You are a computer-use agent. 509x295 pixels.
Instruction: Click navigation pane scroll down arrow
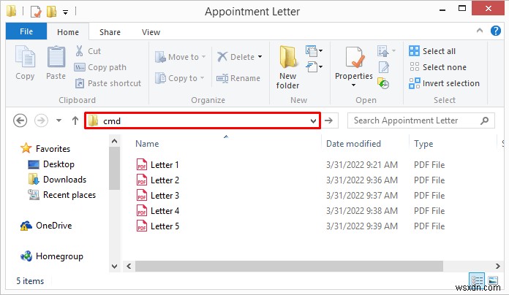click(x=114, y=267)
